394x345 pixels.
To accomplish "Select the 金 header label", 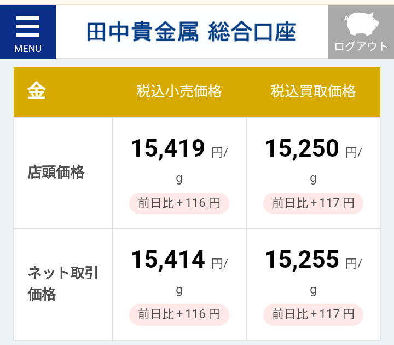I will click(37, 91).
